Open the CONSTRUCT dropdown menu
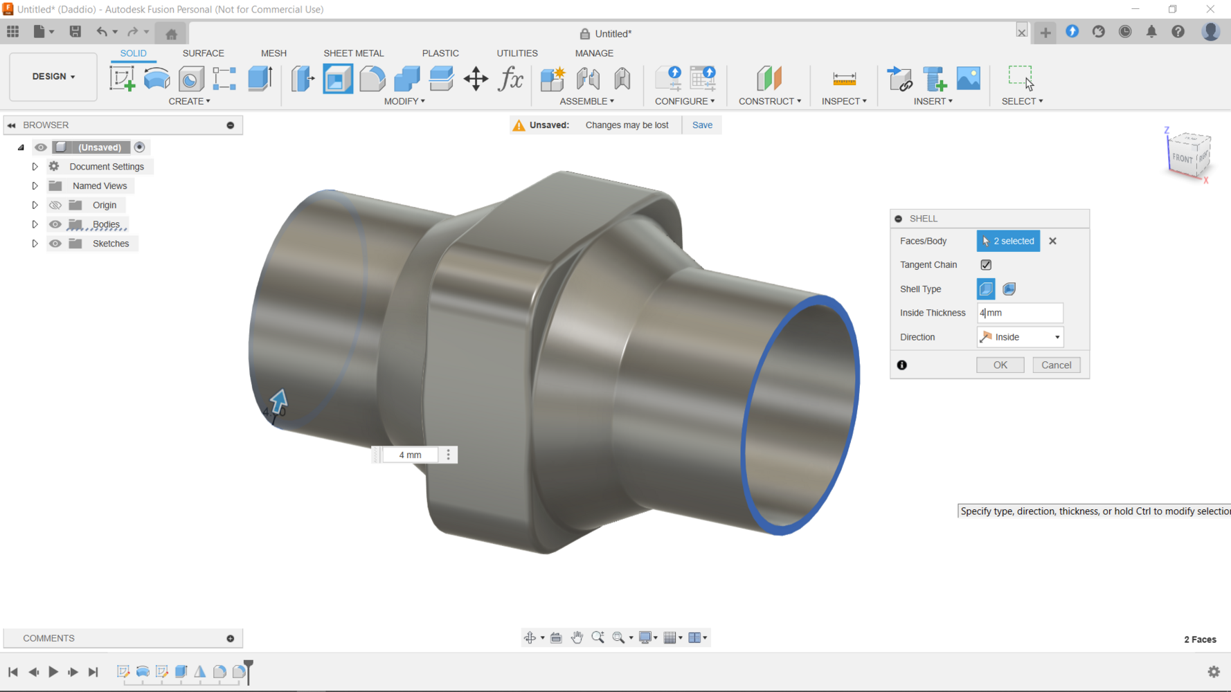The image size is (1231, 692). pyautogui.click(x=769, y=101)
